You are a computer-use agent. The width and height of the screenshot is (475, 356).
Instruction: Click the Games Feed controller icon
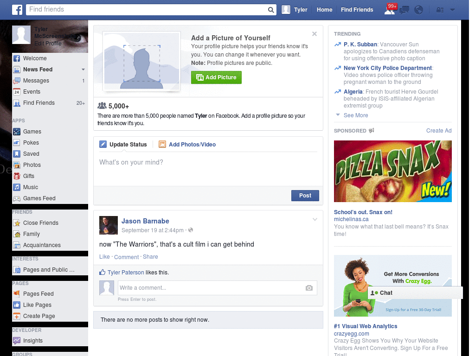(17, 198)
